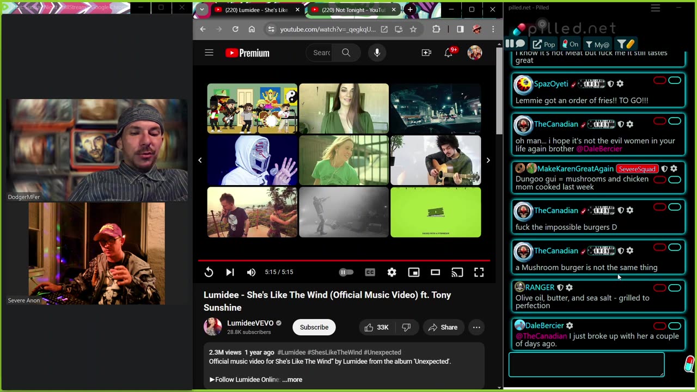Open a new Chrome tab

point(410,10)
